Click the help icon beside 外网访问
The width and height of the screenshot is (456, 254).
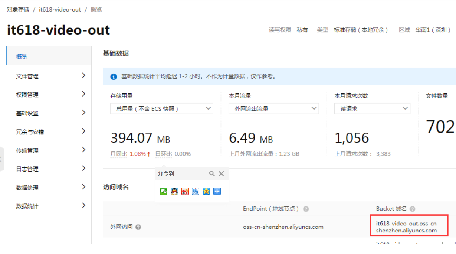pos(138,227)
